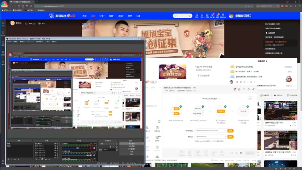The height and width of the screenshot is (170, 302).
Task: Remove the scene transition with minus icon
Action: click(x=113, y=147)
